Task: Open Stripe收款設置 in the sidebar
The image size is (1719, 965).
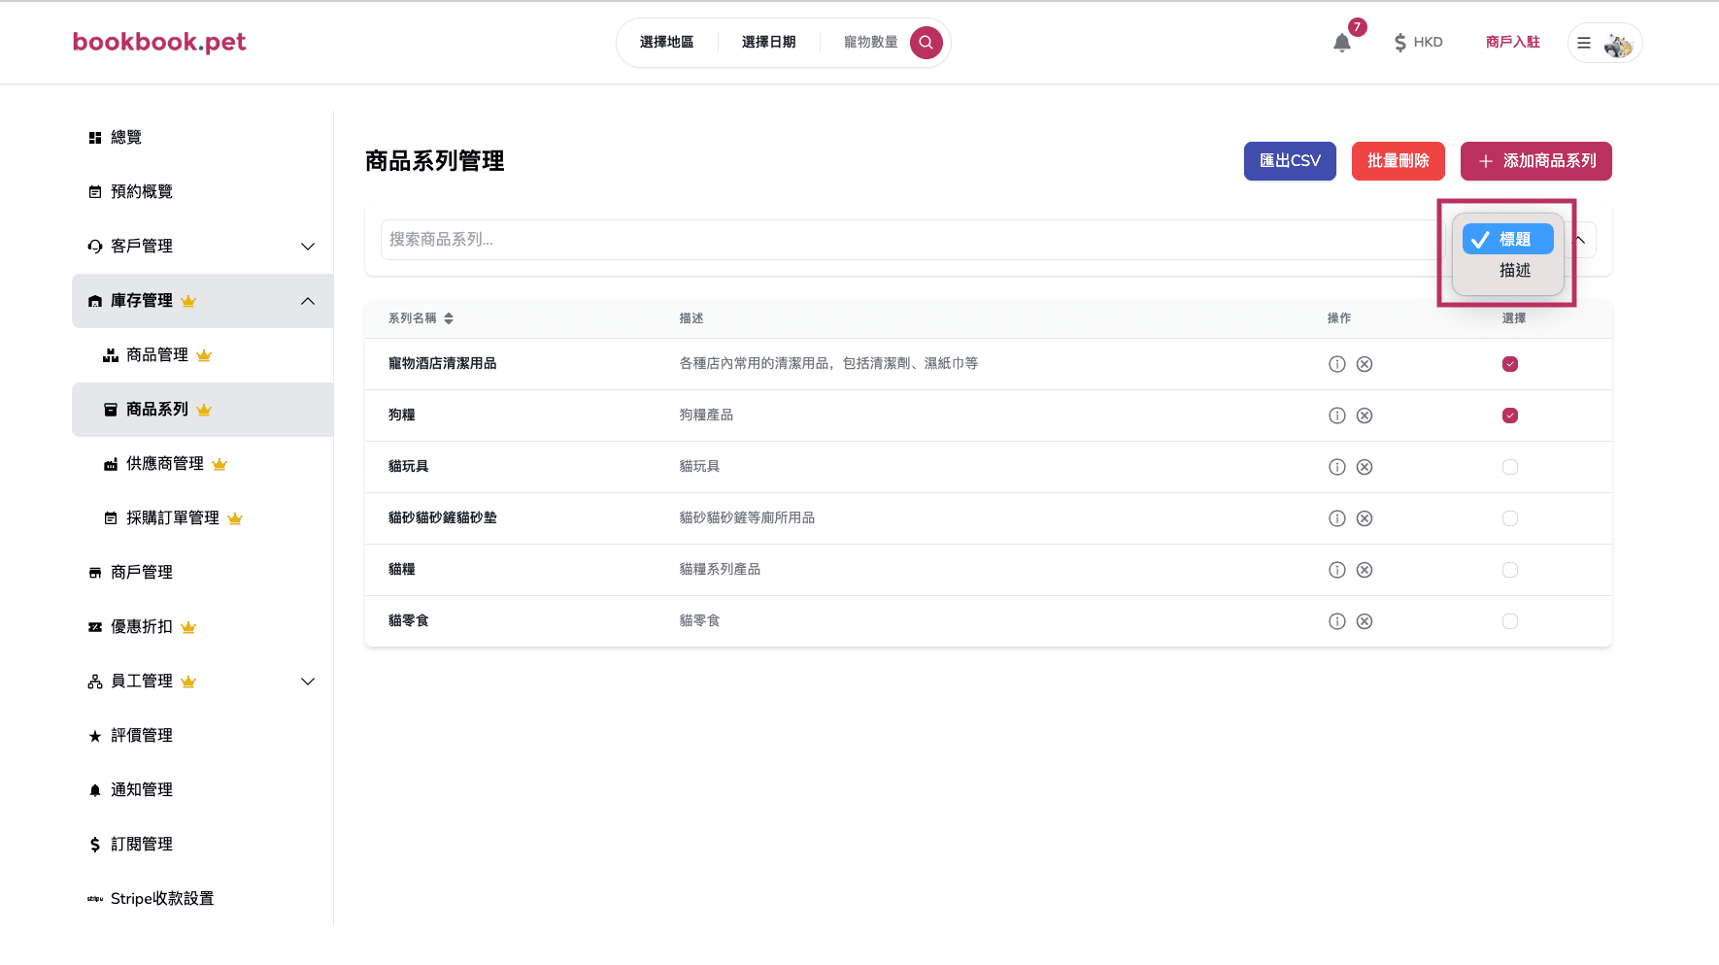Action: 203,899
